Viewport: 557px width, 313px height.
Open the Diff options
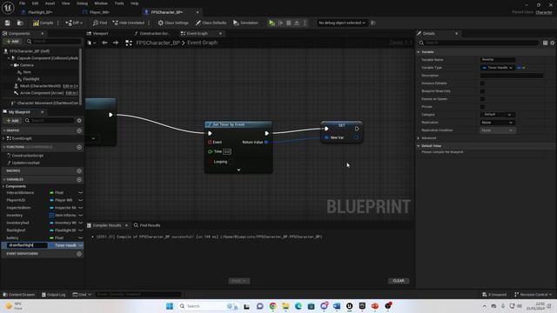click(x=74, y=23)
